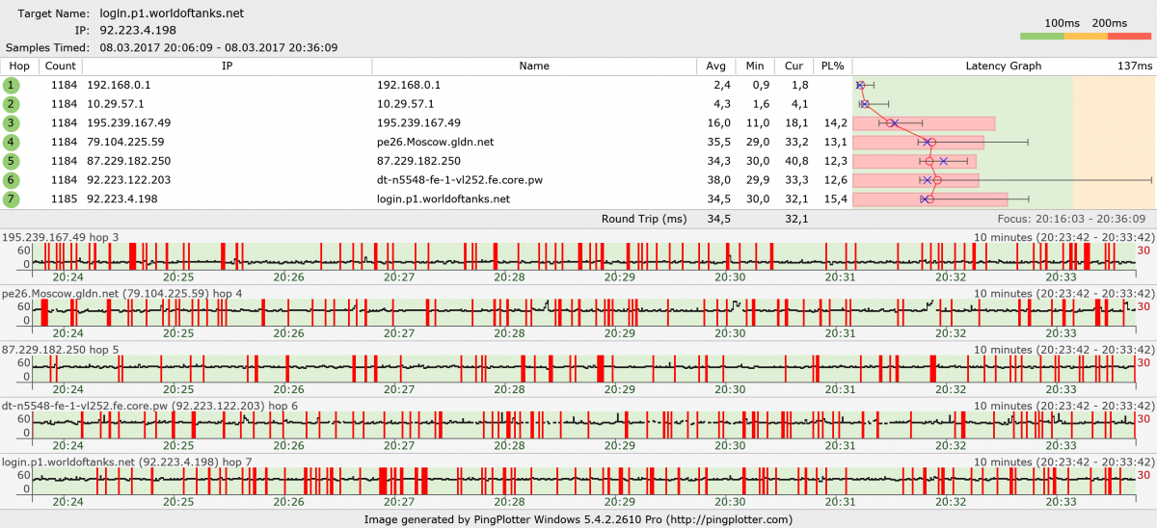Click the hop 5 number icon
The height and width of the screenshot is (528, 1157).
(12, 161)
